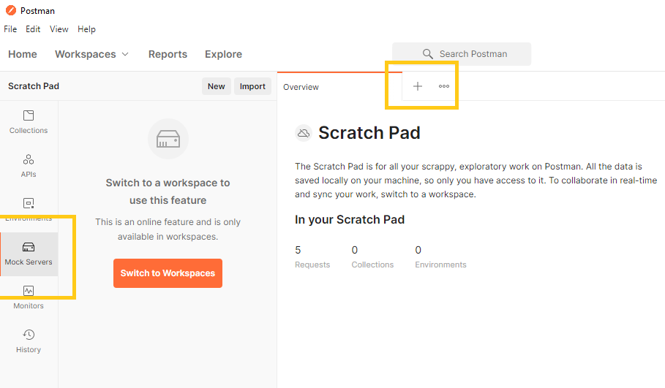Click the Postman logo icon in title bar

coord(10,10)
